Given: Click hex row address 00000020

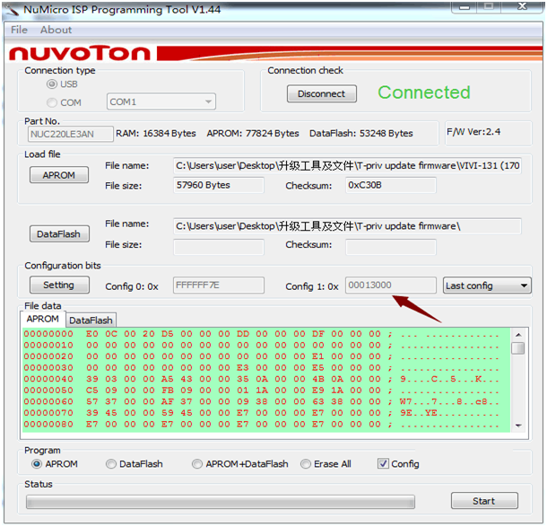Looking at the screenshot, I should [48, 356].
